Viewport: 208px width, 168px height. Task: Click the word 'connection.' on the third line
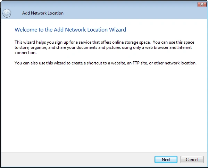25,53
